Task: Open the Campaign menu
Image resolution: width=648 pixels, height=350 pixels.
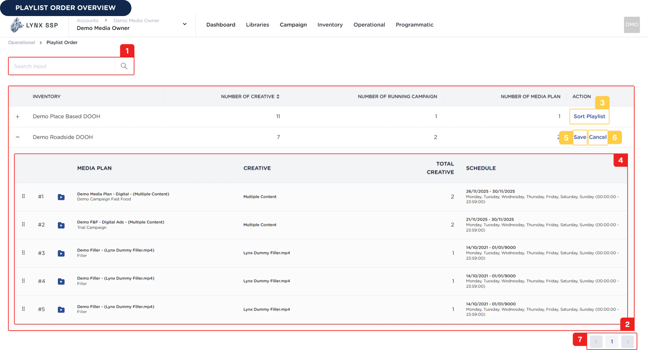Action: click(x=293, y=25)
